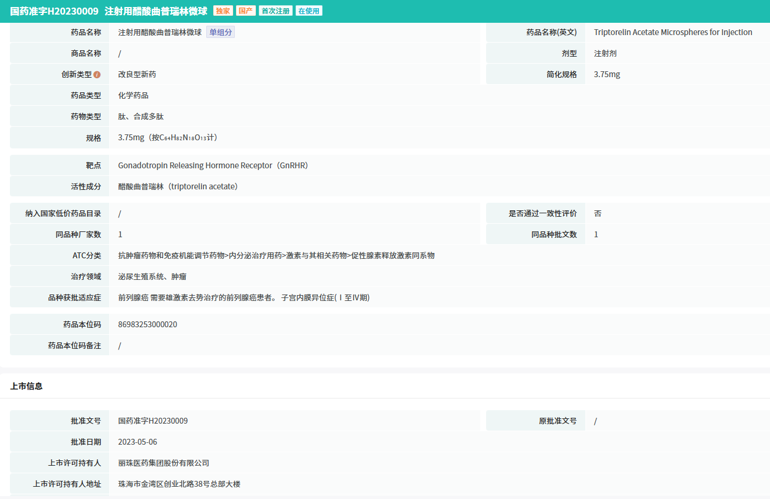Click the 改良型新药 innovation type value
Image resolution: width=770 pixels, height=499 pixels.
pos(137,75)
